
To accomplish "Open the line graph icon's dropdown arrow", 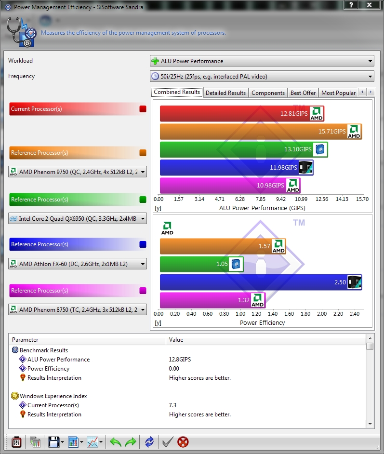I will 101,442.
